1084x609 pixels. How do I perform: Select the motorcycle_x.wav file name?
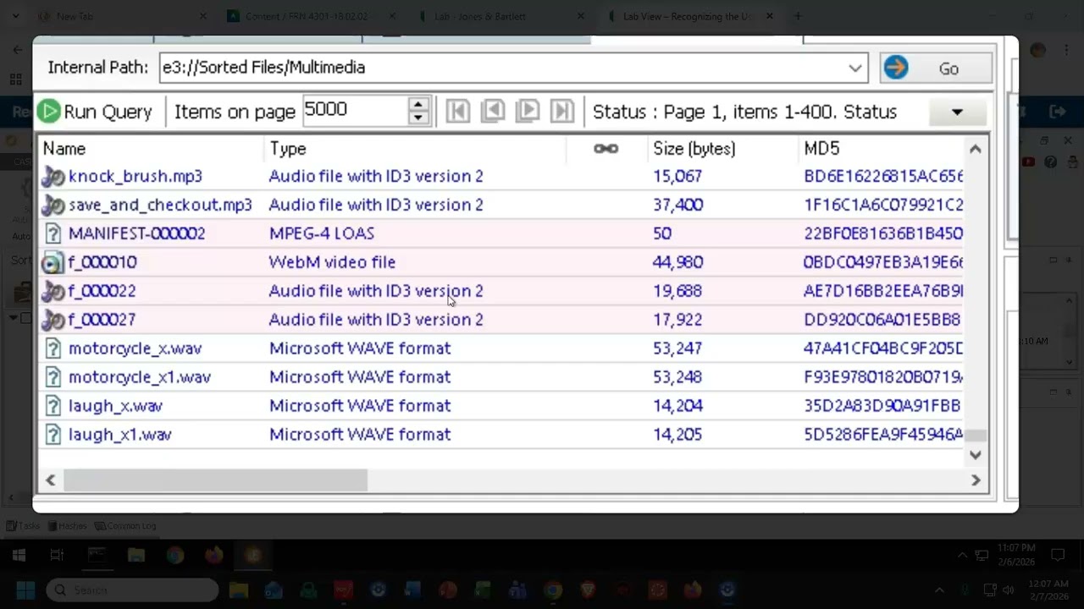pyautogui.click(x=135, y=348)
